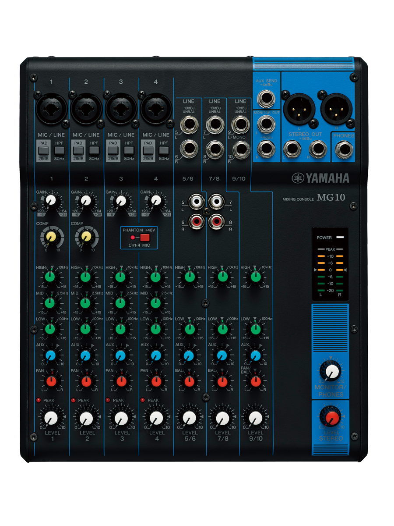This screenshot has height=526, width=394.
Task: Click the AUX SEND output jack
Action: (266, 99)
